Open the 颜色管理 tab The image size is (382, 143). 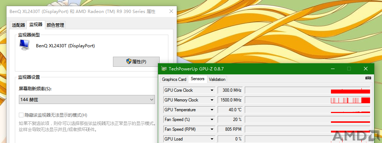(55, 25)
